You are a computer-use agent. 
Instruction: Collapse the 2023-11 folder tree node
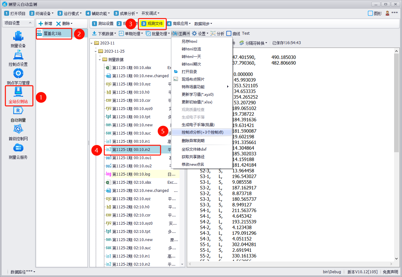point(92,43)
